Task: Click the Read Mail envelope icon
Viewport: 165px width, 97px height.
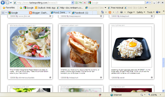Action: coord(117,12)
